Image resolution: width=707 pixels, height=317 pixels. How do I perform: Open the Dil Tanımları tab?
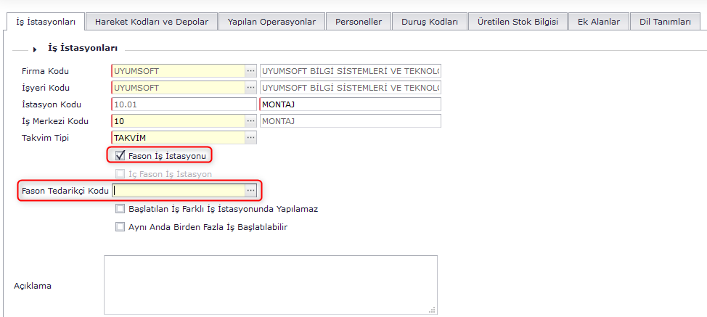(665, 22)
